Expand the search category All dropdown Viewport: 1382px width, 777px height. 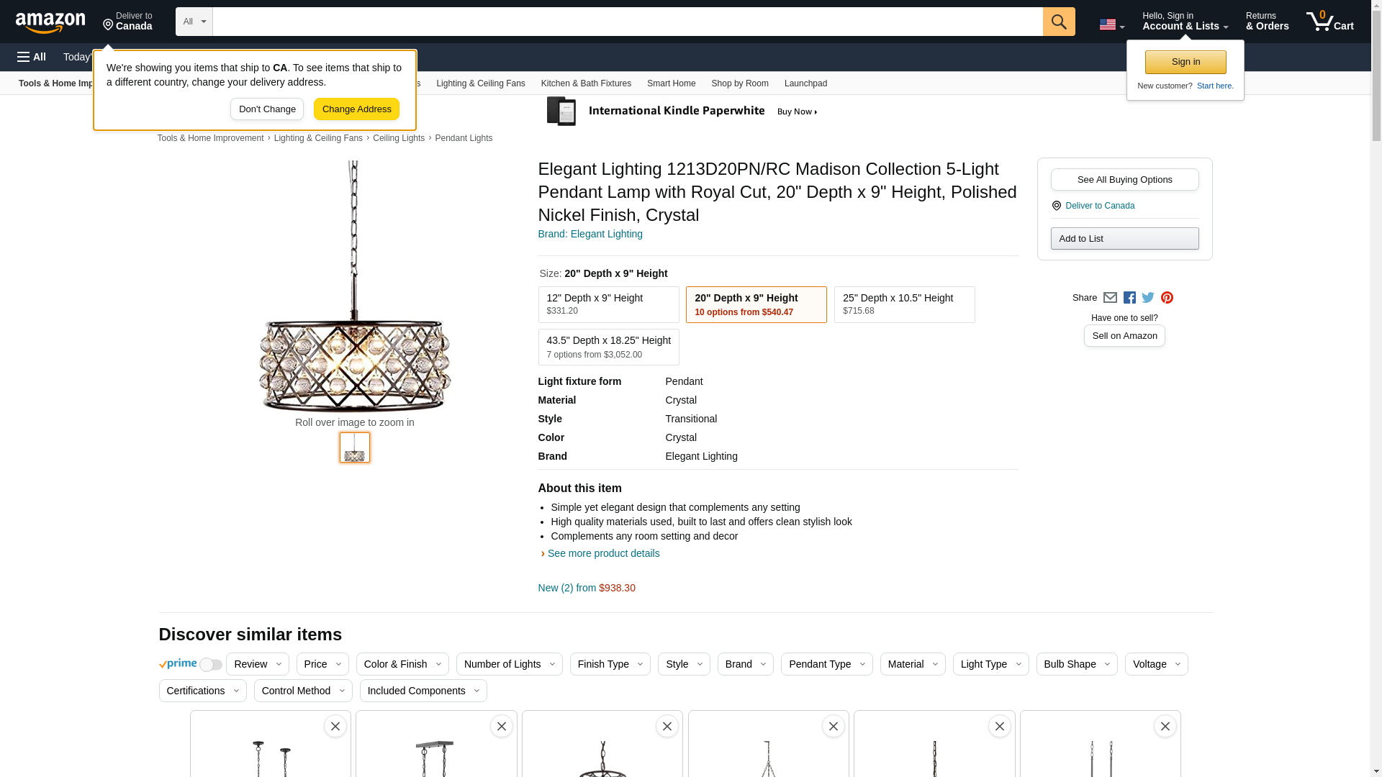pos(194,22)
